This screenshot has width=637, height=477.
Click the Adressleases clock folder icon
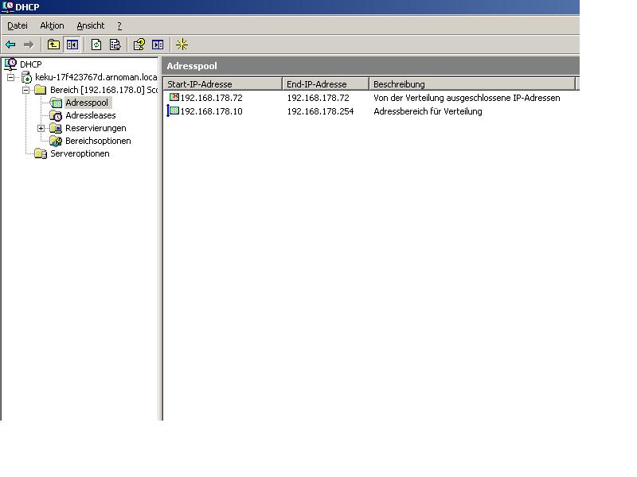[56, 115]
